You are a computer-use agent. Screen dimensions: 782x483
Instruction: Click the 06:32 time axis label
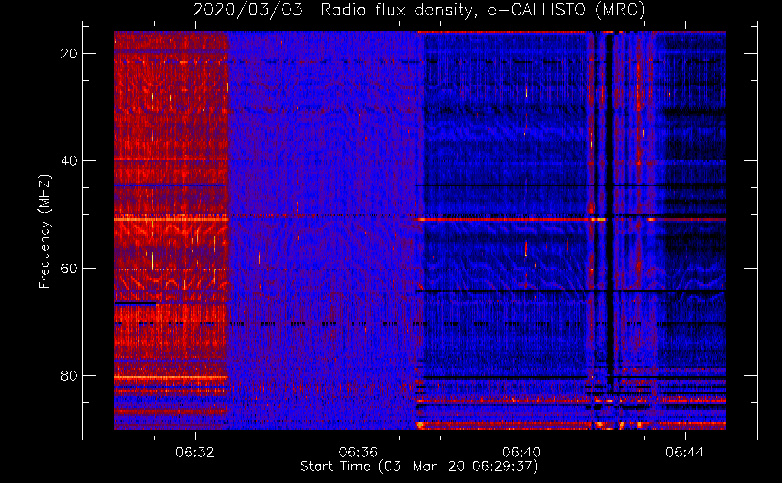pyautogui.click(x=195, y=453)
